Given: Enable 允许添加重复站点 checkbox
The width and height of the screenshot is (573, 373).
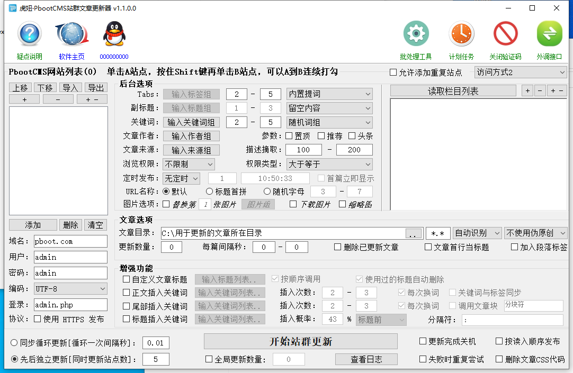Looking at the screenshot, I should click(393, 72).
